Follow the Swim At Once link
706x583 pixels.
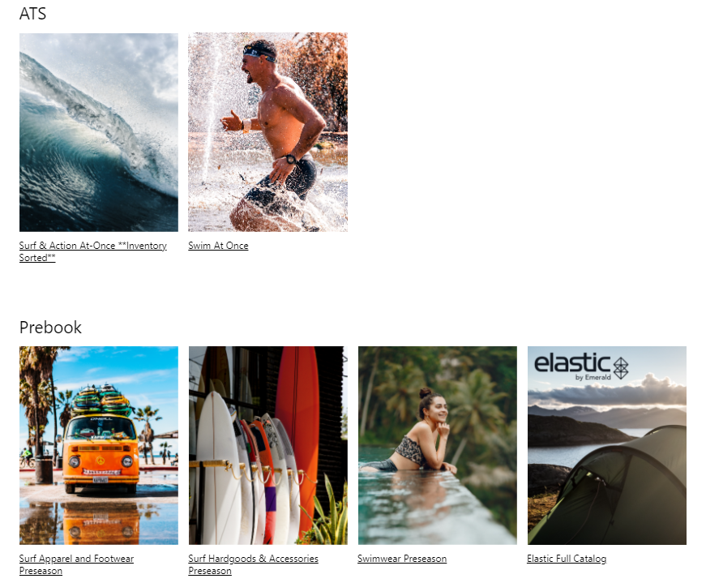tap(218, 246)
